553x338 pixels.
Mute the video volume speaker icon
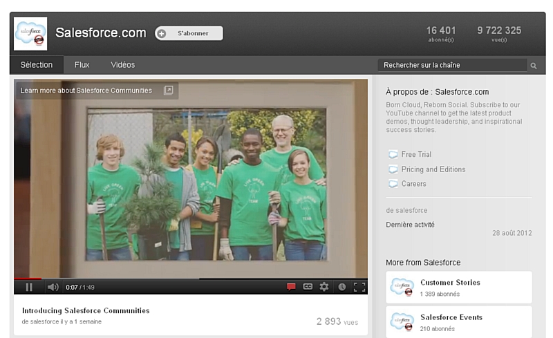click(53, 287)
